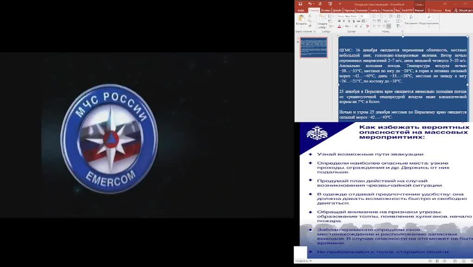The width and height of the screenshot is (473, 267).
Task: Increase font size with the larger A
Action: [356, 26]
